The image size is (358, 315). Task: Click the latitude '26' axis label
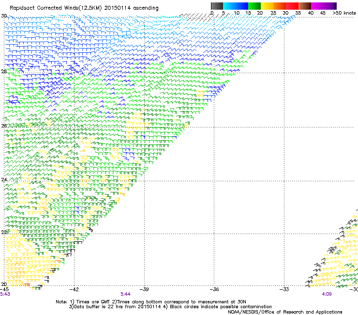(4, 126)
